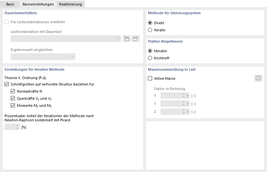267x172 pixels.
Task: Toggle Schnittgrößen auf verformte Struktur checkbox
Action: [x=7, y=84]
